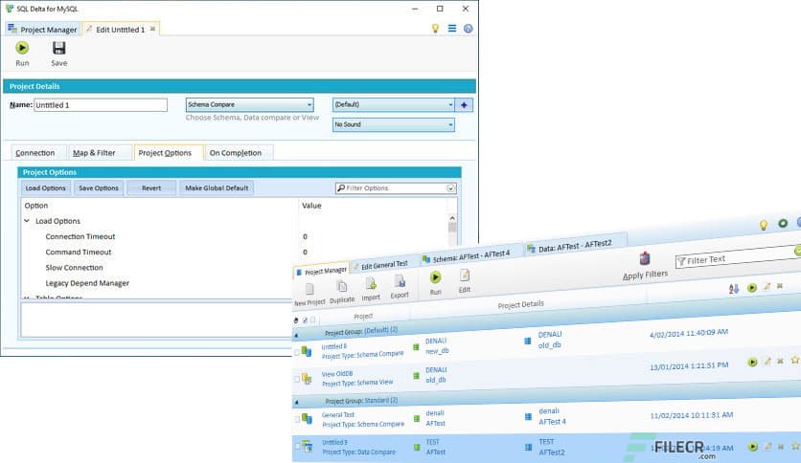Click the Untitled 8 schema compare project icon

307,351
